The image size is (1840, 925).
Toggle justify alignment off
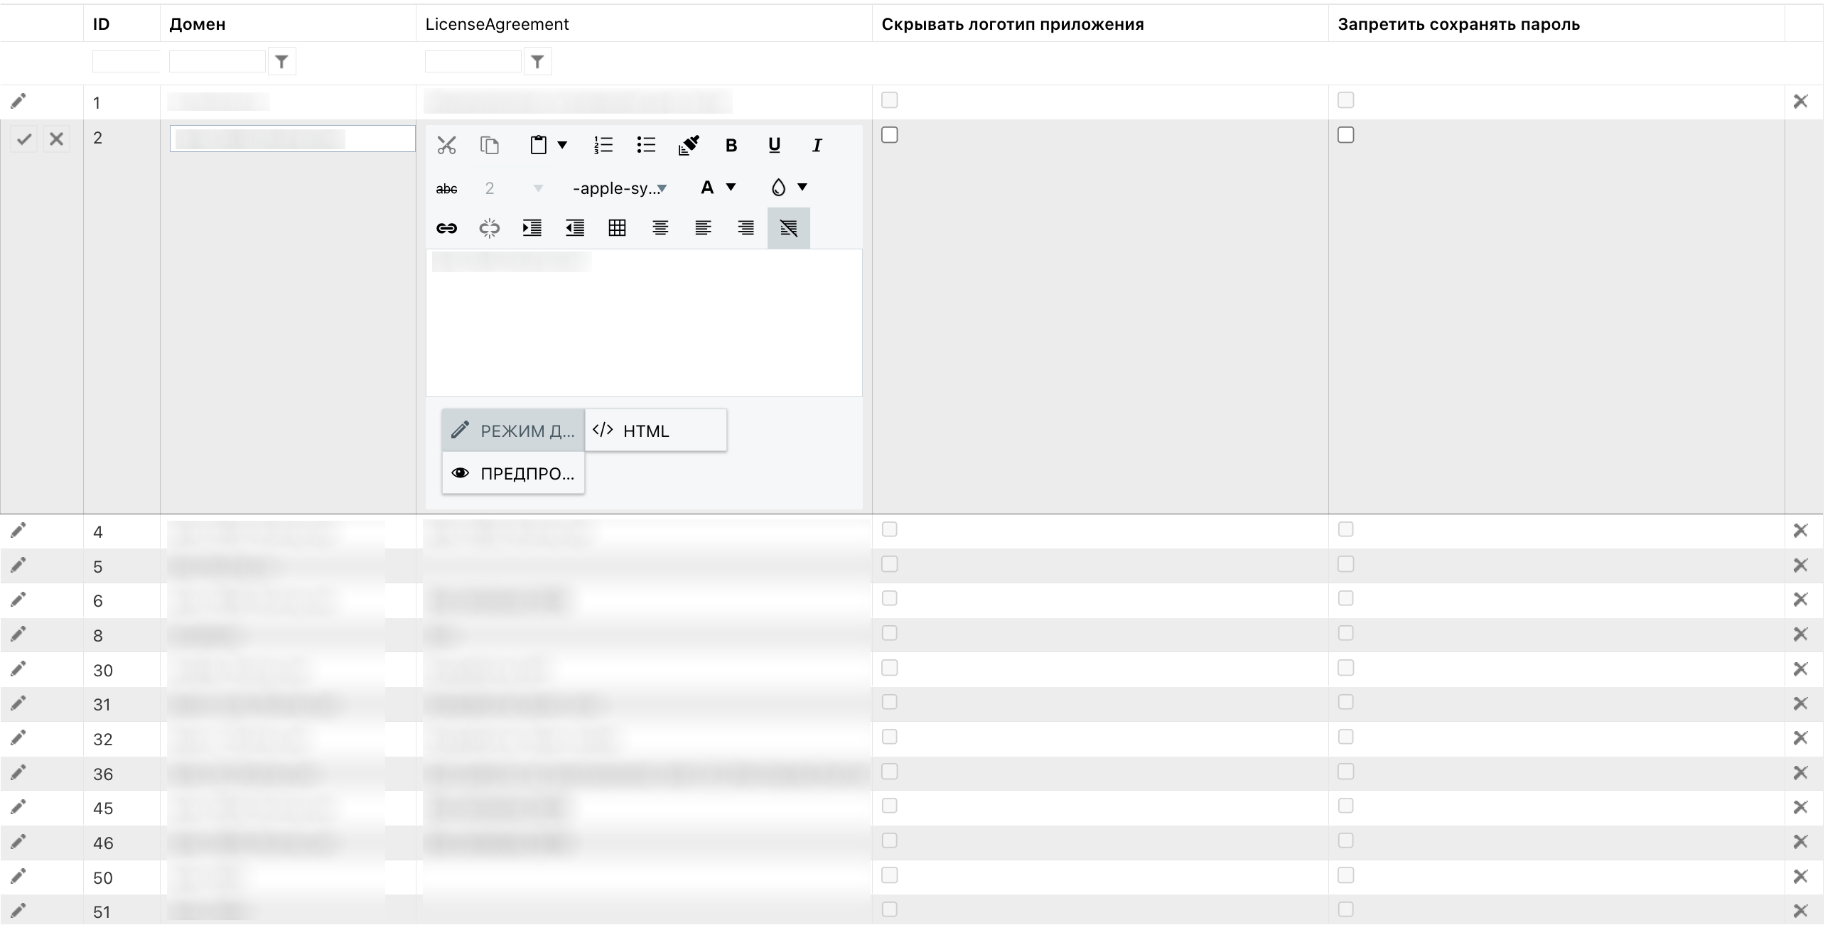pos(790,229)
